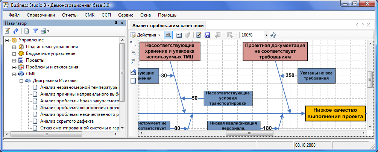Click the blue floppy disk save icon

[x=207, y=35]
